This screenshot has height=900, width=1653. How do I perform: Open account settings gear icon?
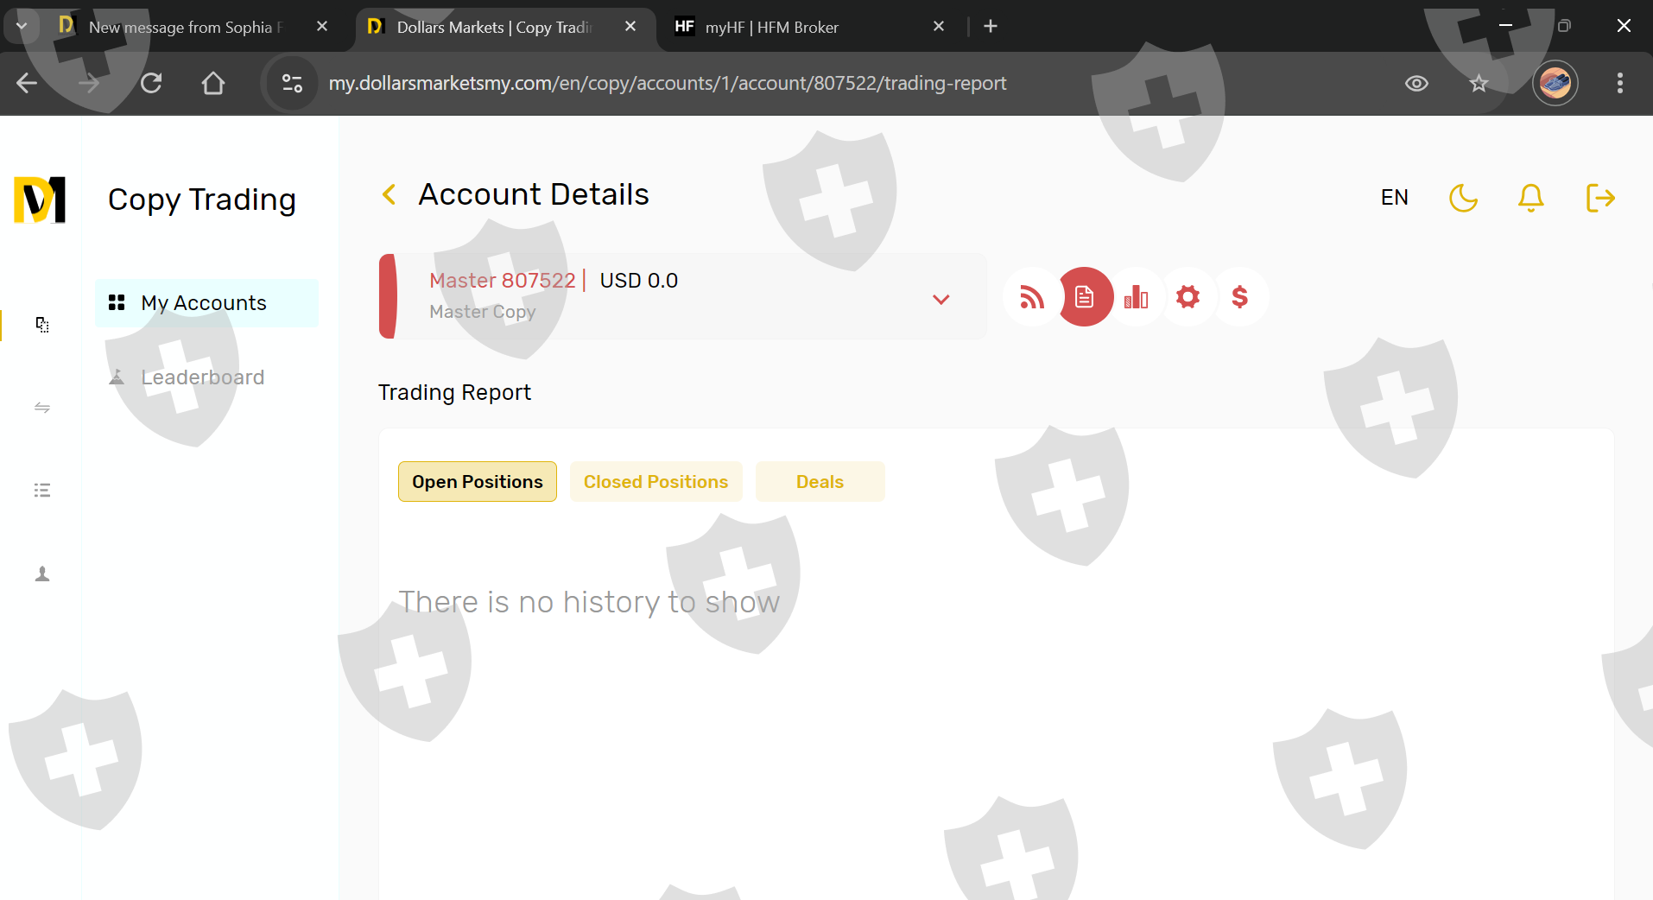pos(1188,297)
